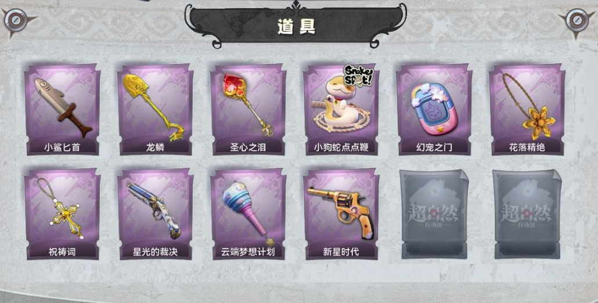Select the 小鲨匕首 shark dagger item

point(62,109)
